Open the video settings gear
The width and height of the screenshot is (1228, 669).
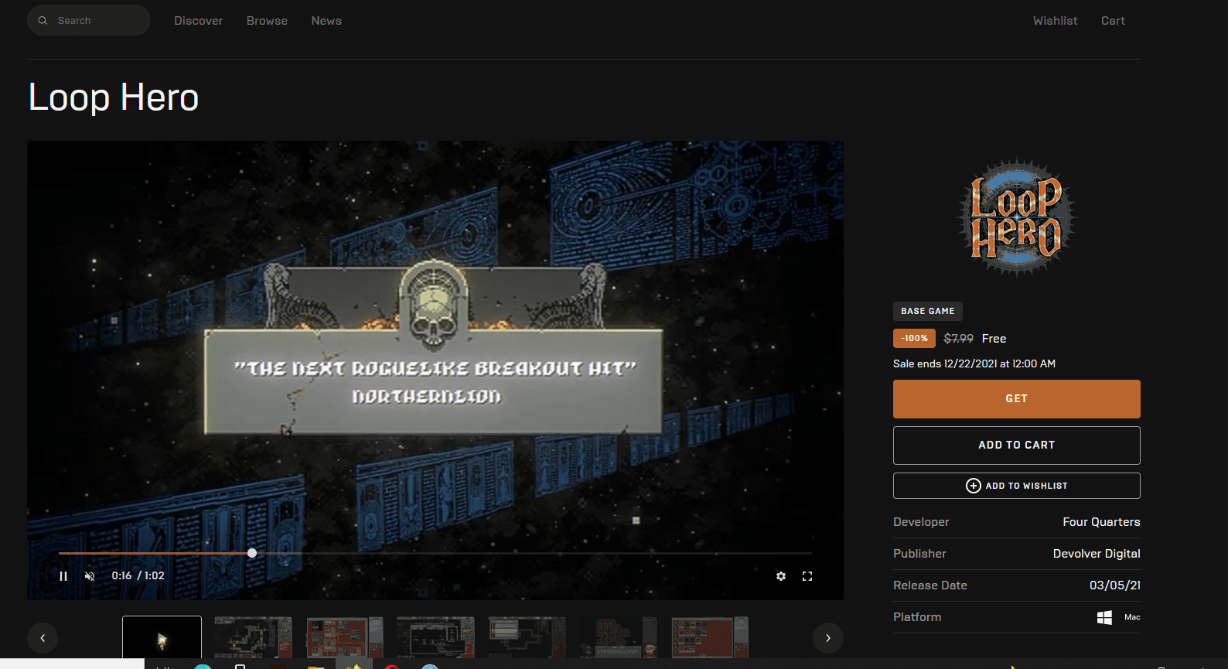[x=781, y=576]
